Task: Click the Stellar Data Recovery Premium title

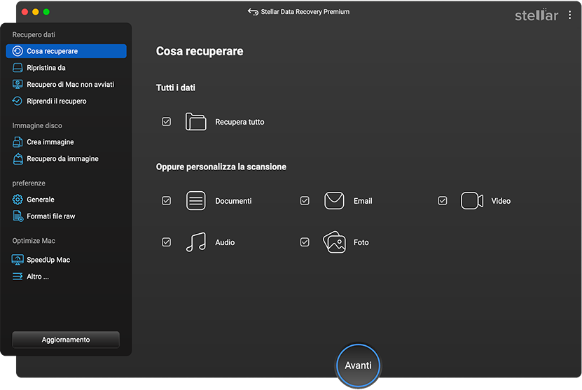Action: click(305, 12)
